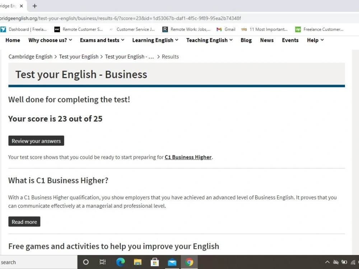Click the Cambridge English breadcrumb link
This screenshot has height=269, width=359.
(31, 57)
